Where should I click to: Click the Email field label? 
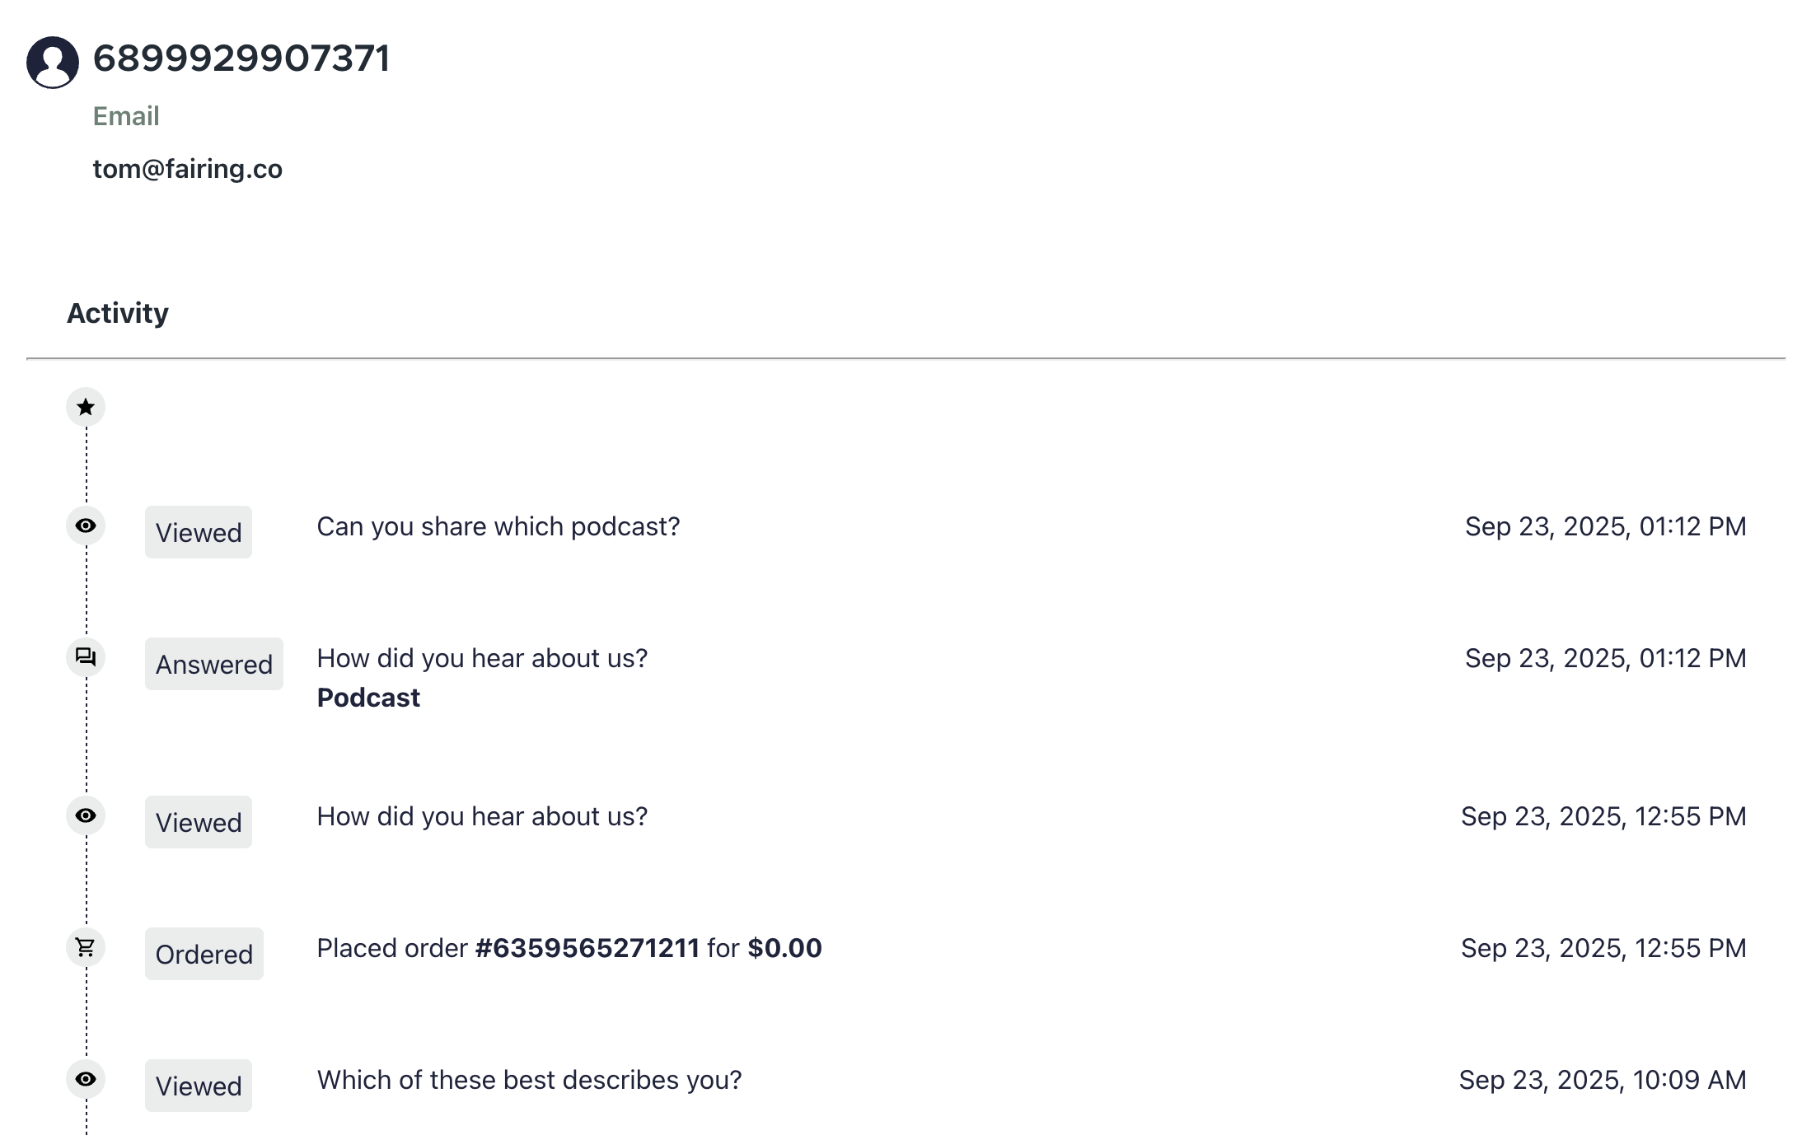point(126,116)
